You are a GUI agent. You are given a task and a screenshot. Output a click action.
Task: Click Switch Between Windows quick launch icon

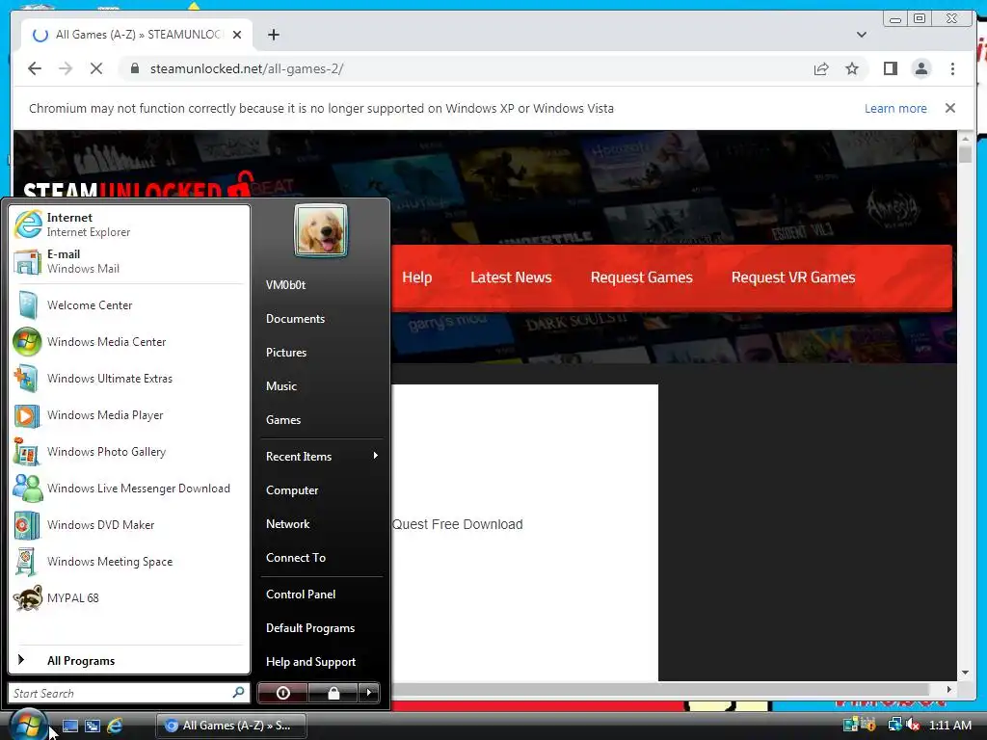click(x=93, y=726)
